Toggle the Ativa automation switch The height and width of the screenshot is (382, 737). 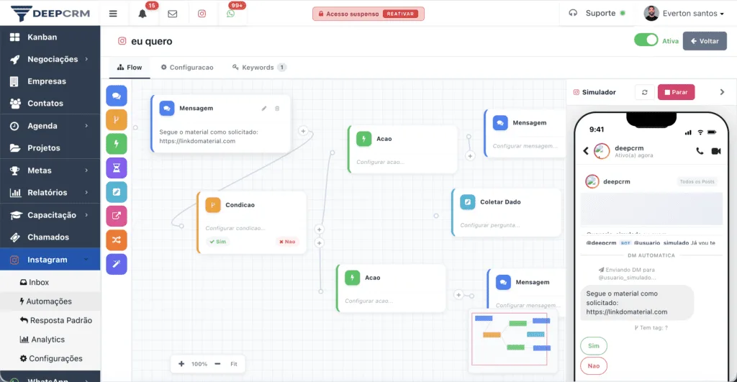(x=646, y=40)
